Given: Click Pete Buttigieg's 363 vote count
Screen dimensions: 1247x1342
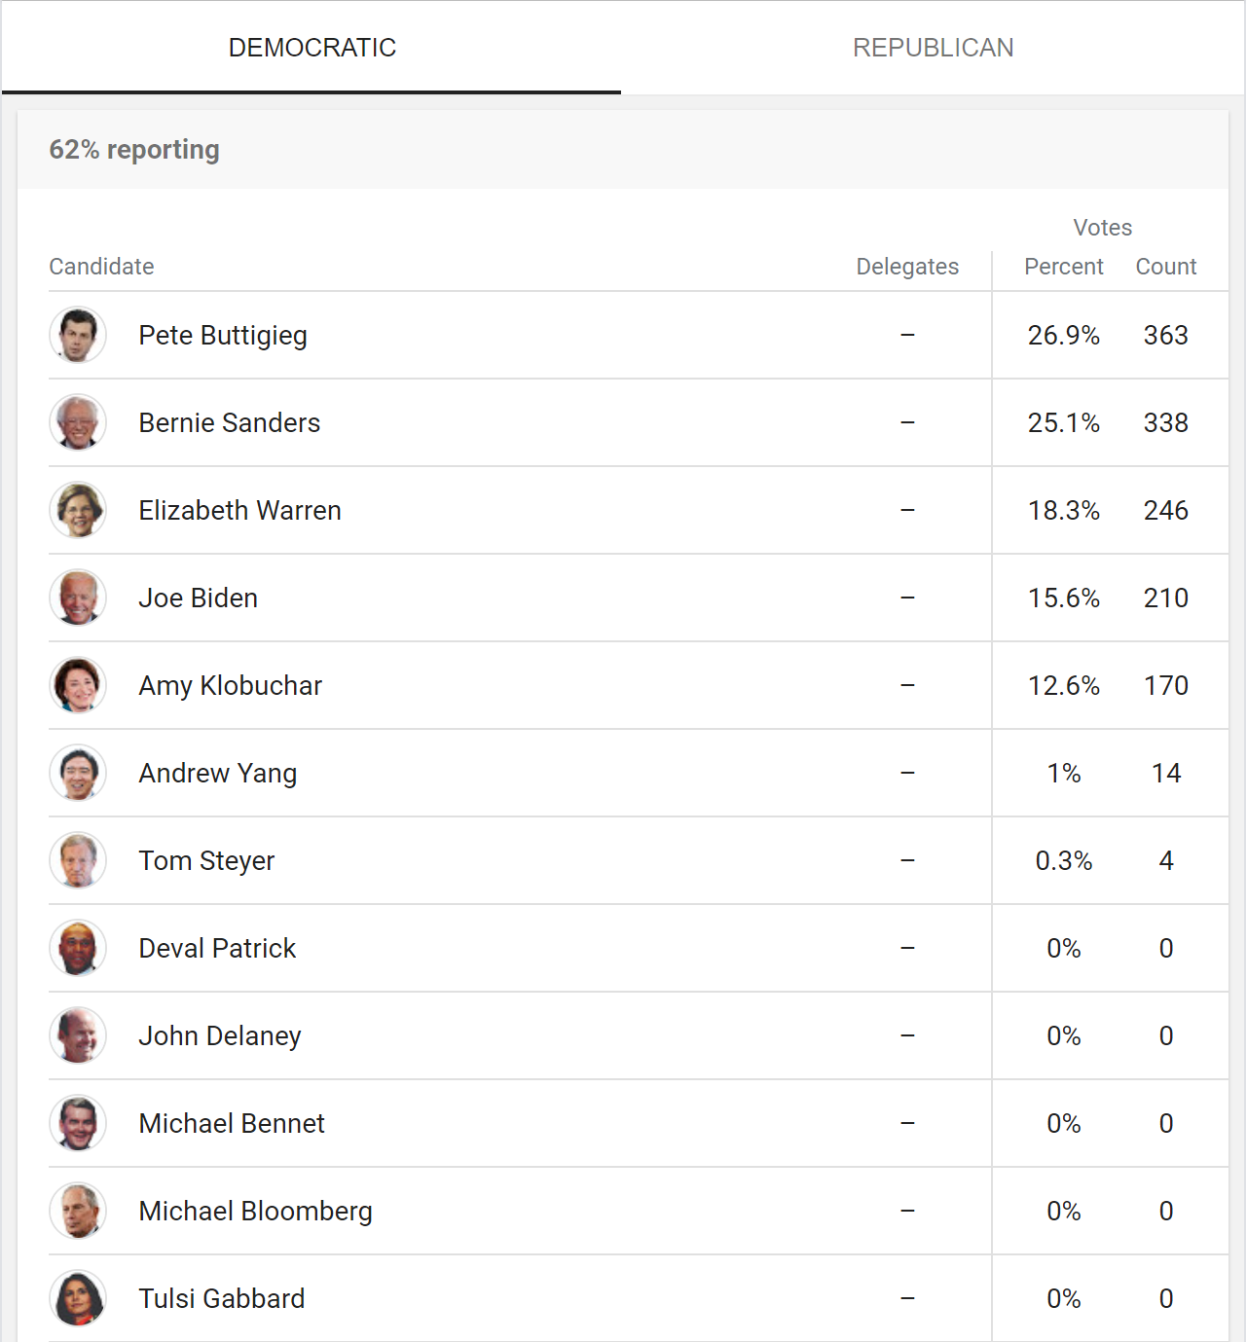Looking at the screenshot, I should click(1165, 335).
